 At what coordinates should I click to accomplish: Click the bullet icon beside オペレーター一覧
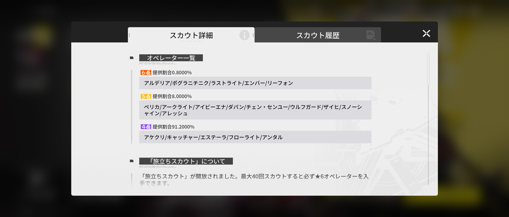pos(132,58)
